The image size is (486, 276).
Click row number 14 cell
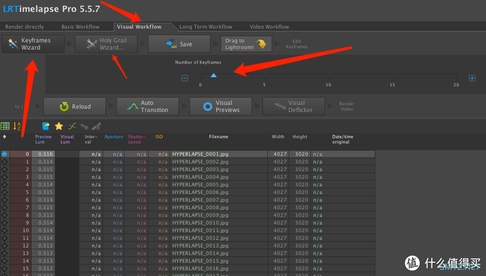tap(20, 261)
